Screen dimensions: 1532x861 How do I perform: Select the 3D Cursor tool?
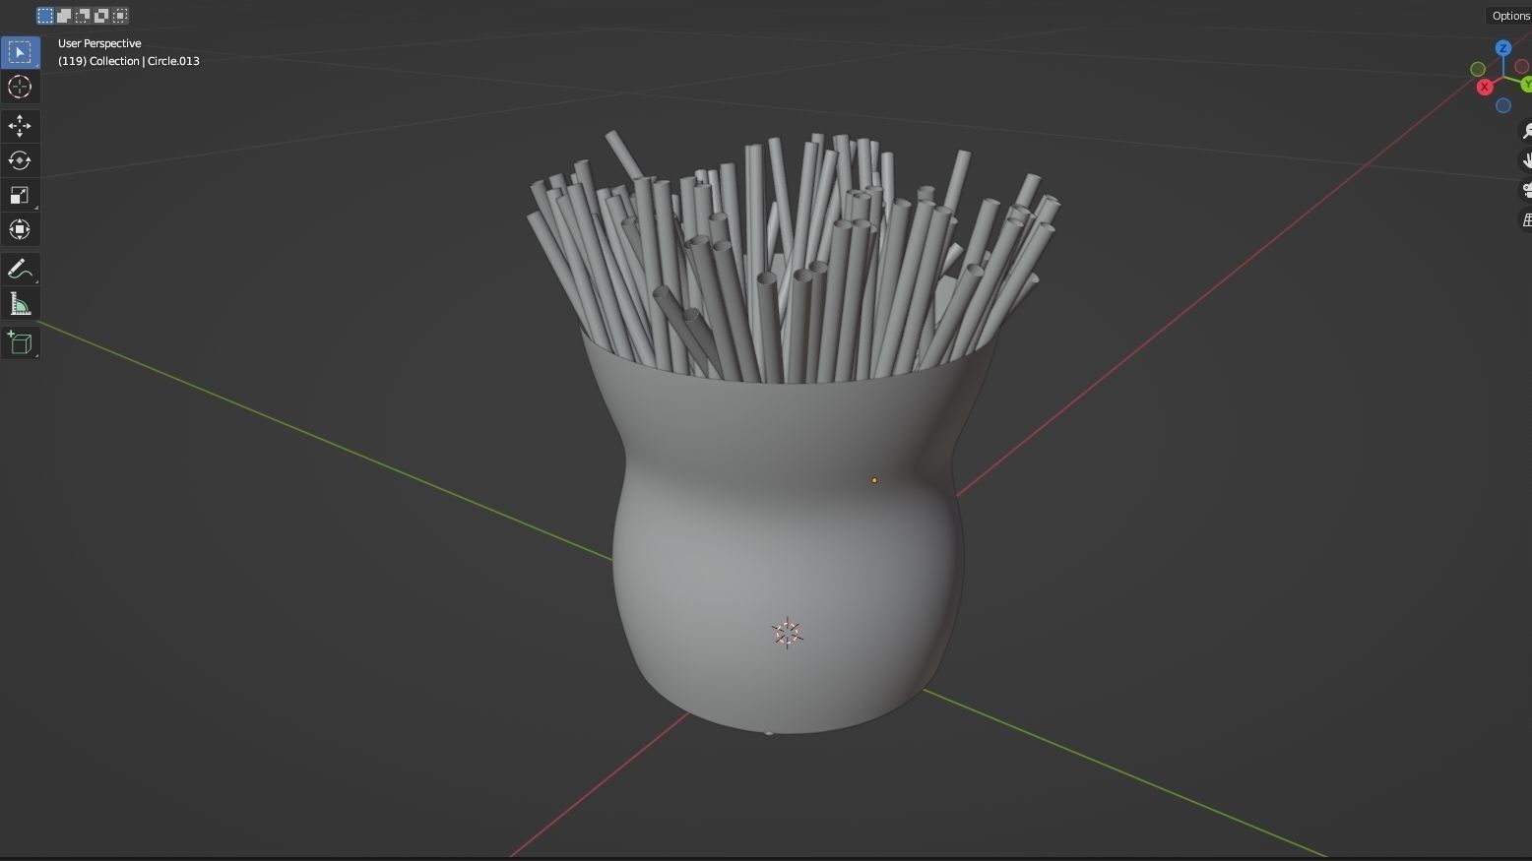coord(20,87)
